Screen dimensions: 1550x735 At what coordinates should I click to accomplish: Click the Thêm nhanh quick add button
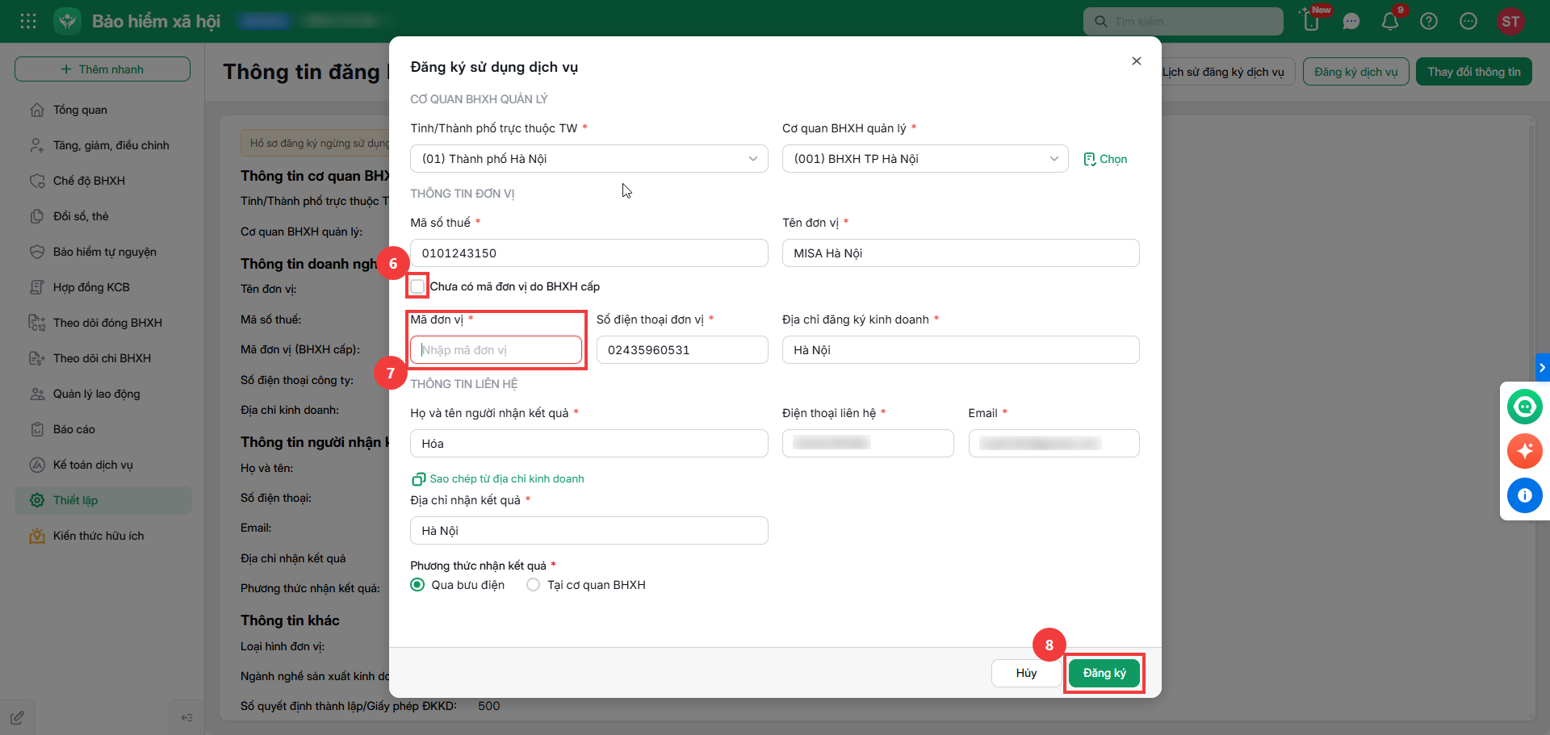[103, 69]
